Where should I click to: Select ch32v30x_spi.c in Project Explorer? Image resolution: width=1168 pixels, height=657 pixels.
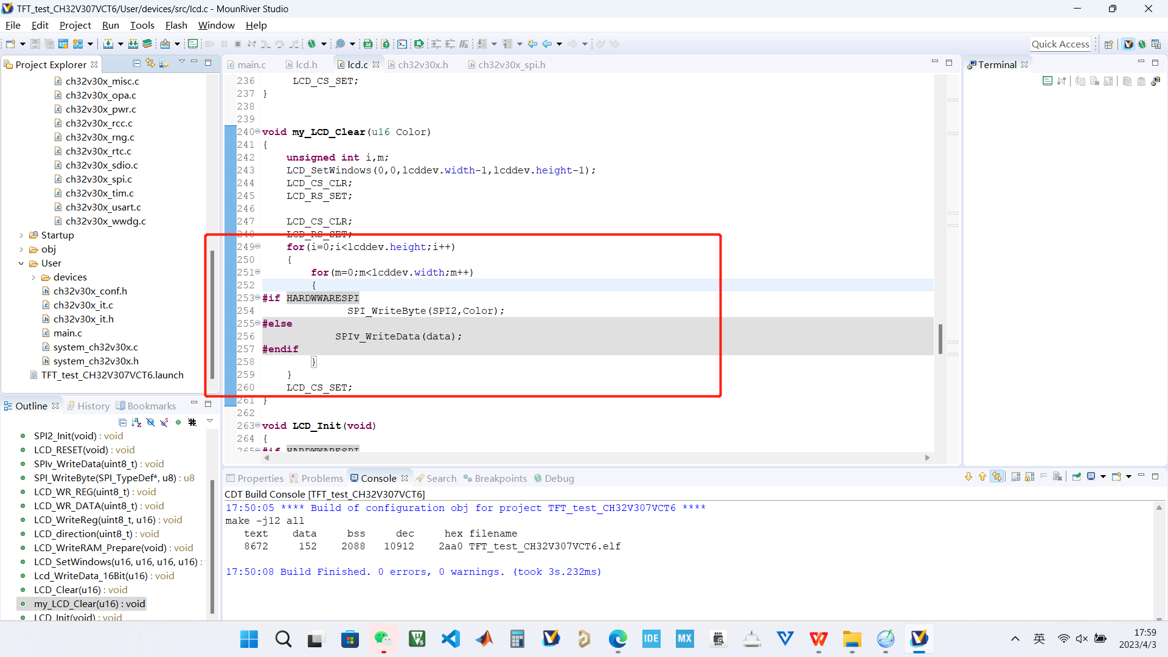tap(99, 179)
